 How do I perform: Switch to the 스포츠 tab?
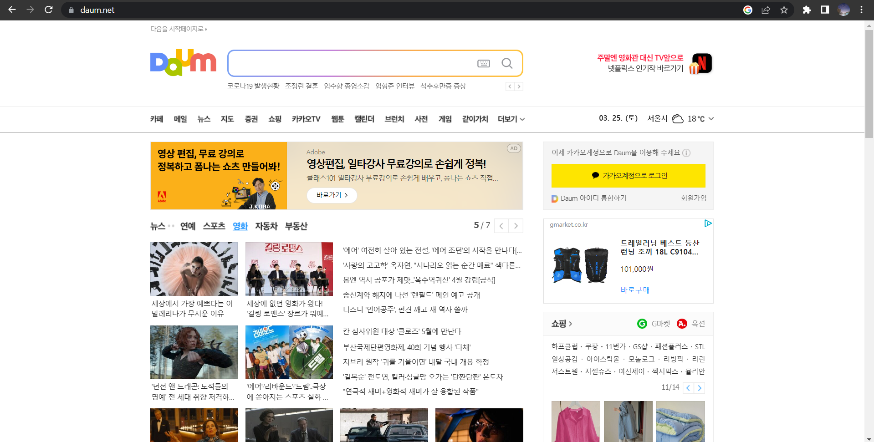click(214, 226)
